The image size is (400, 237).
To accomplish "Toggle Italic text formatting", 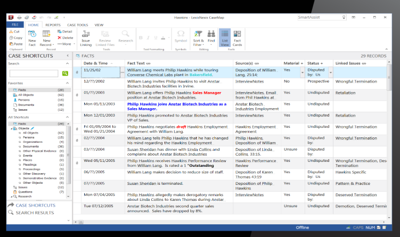I will 148,38.
